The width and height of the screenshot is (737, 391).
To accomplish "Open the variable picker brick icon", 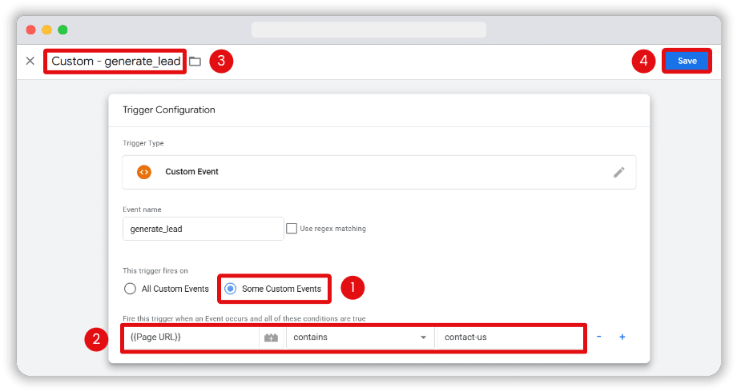I will (x=272, y=337).
